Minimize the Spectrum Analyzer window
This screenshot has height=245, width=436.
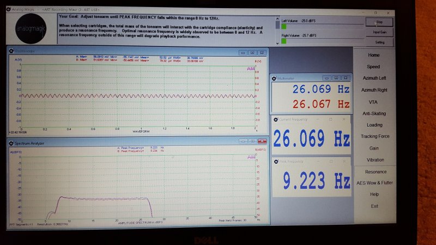(243, 141)
